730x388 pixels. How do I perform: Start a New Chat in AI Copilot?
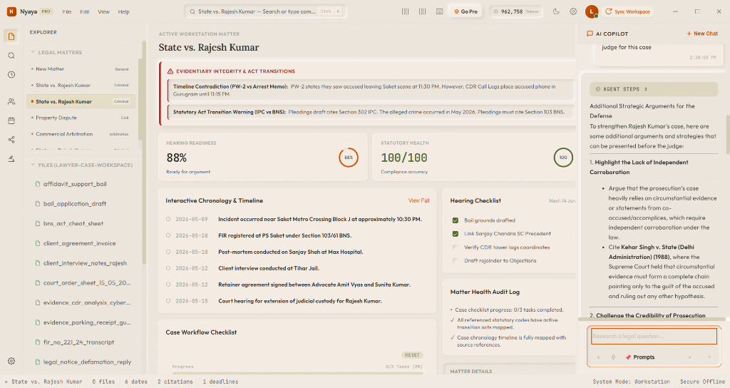pyautogui.click(x=702, y=34)
